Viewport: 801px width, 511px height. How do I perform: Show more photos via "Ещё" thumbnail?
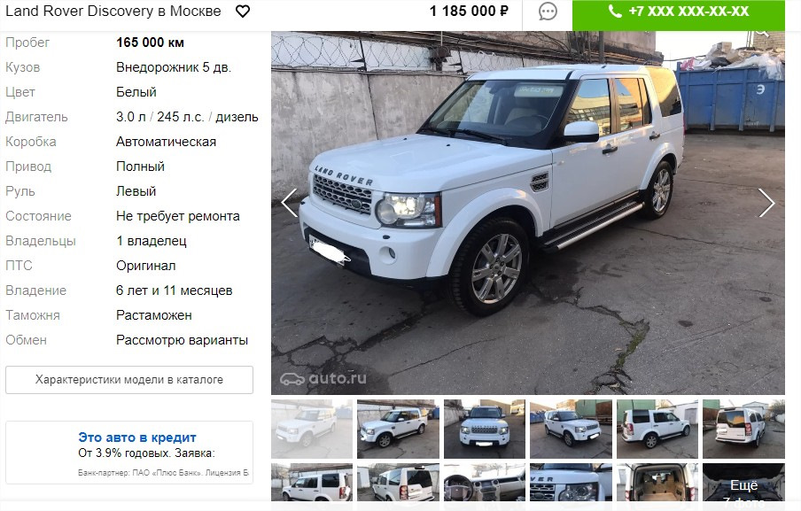click(743, 482)
